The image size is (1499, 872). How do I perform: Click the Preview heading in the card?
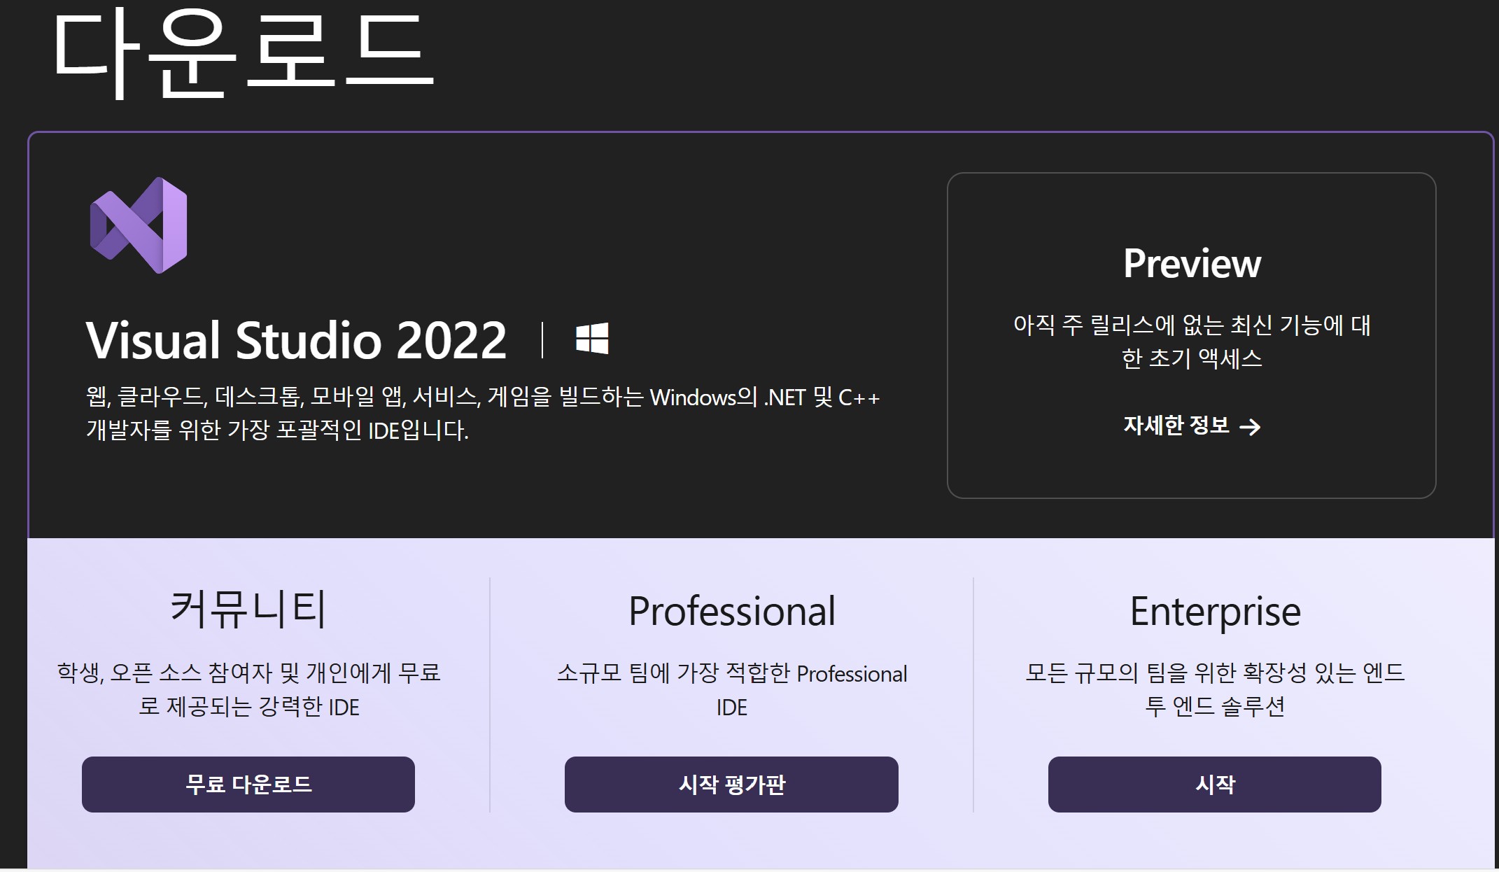pos(1192,264)
